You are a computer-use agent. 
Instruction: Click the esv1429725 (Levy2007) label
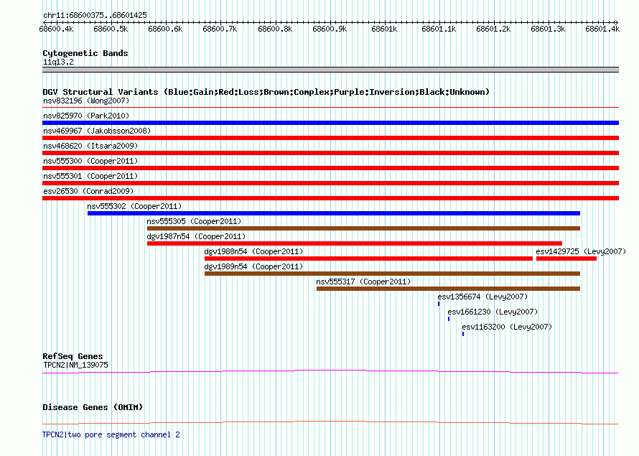point(581,251)
